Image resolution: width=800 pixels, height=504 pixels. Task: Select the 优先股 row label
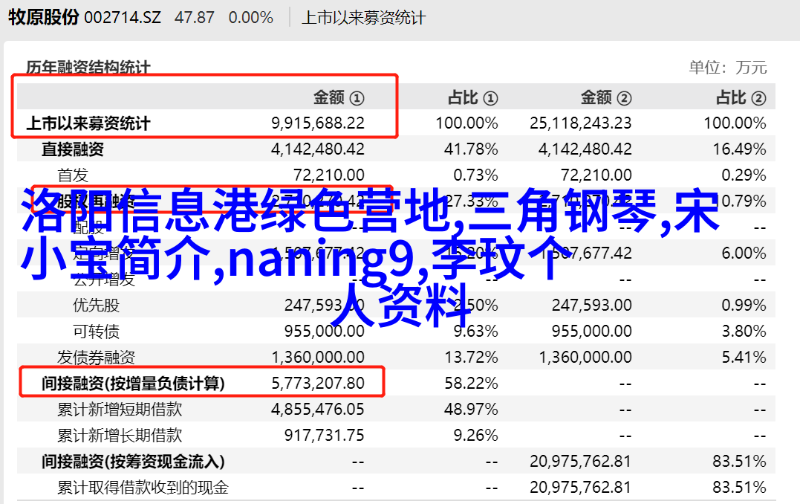pos(97,306)
